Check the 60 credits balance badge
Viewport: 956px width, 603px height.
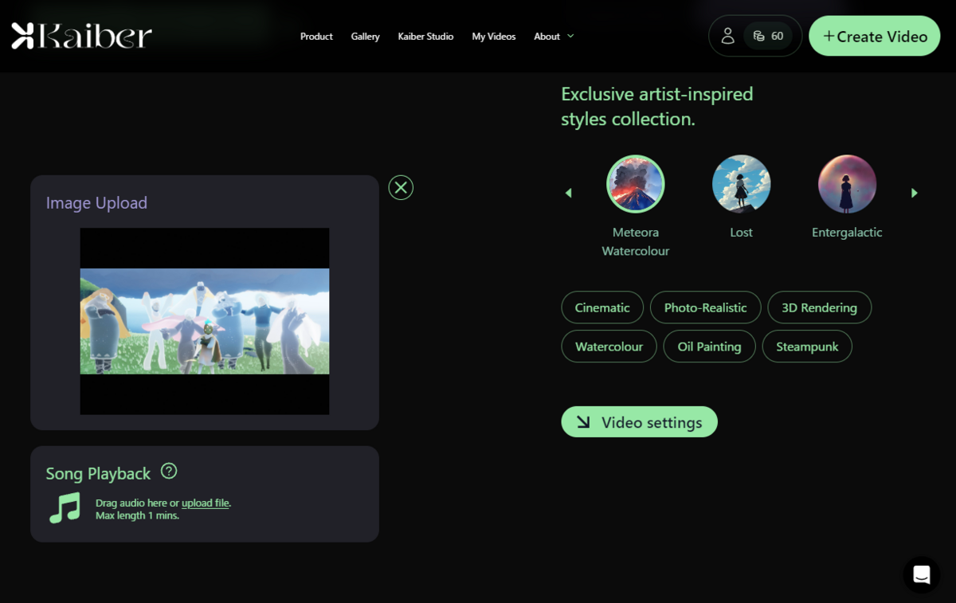pyautogui.click(x=769, y=36)
